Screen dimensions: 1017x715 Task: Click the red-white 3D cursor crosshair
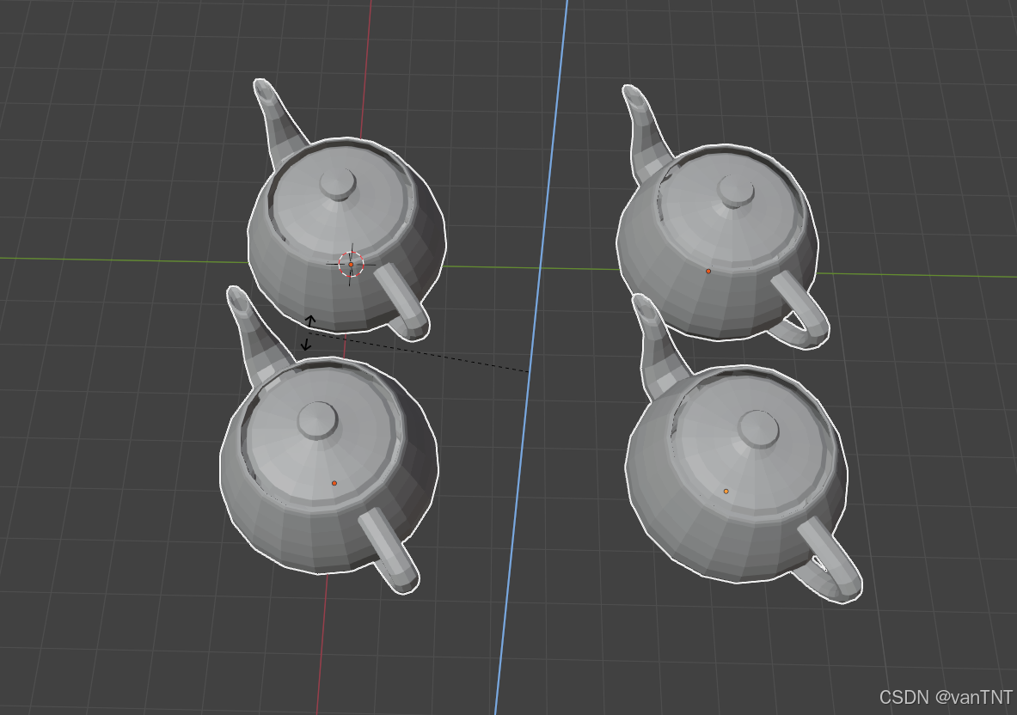coord(351,265)
